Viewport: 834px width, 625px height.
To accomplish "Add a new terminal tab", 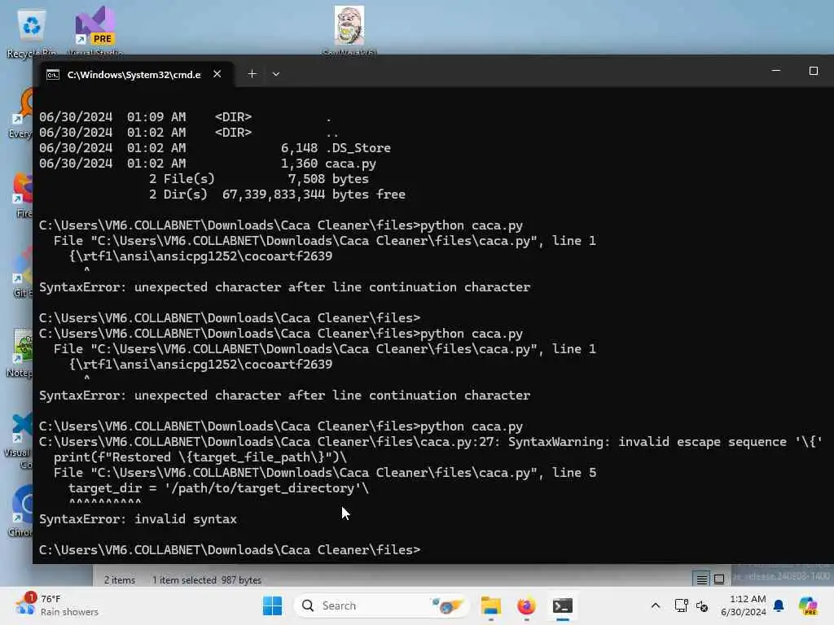I will click(x=252, y=74).
